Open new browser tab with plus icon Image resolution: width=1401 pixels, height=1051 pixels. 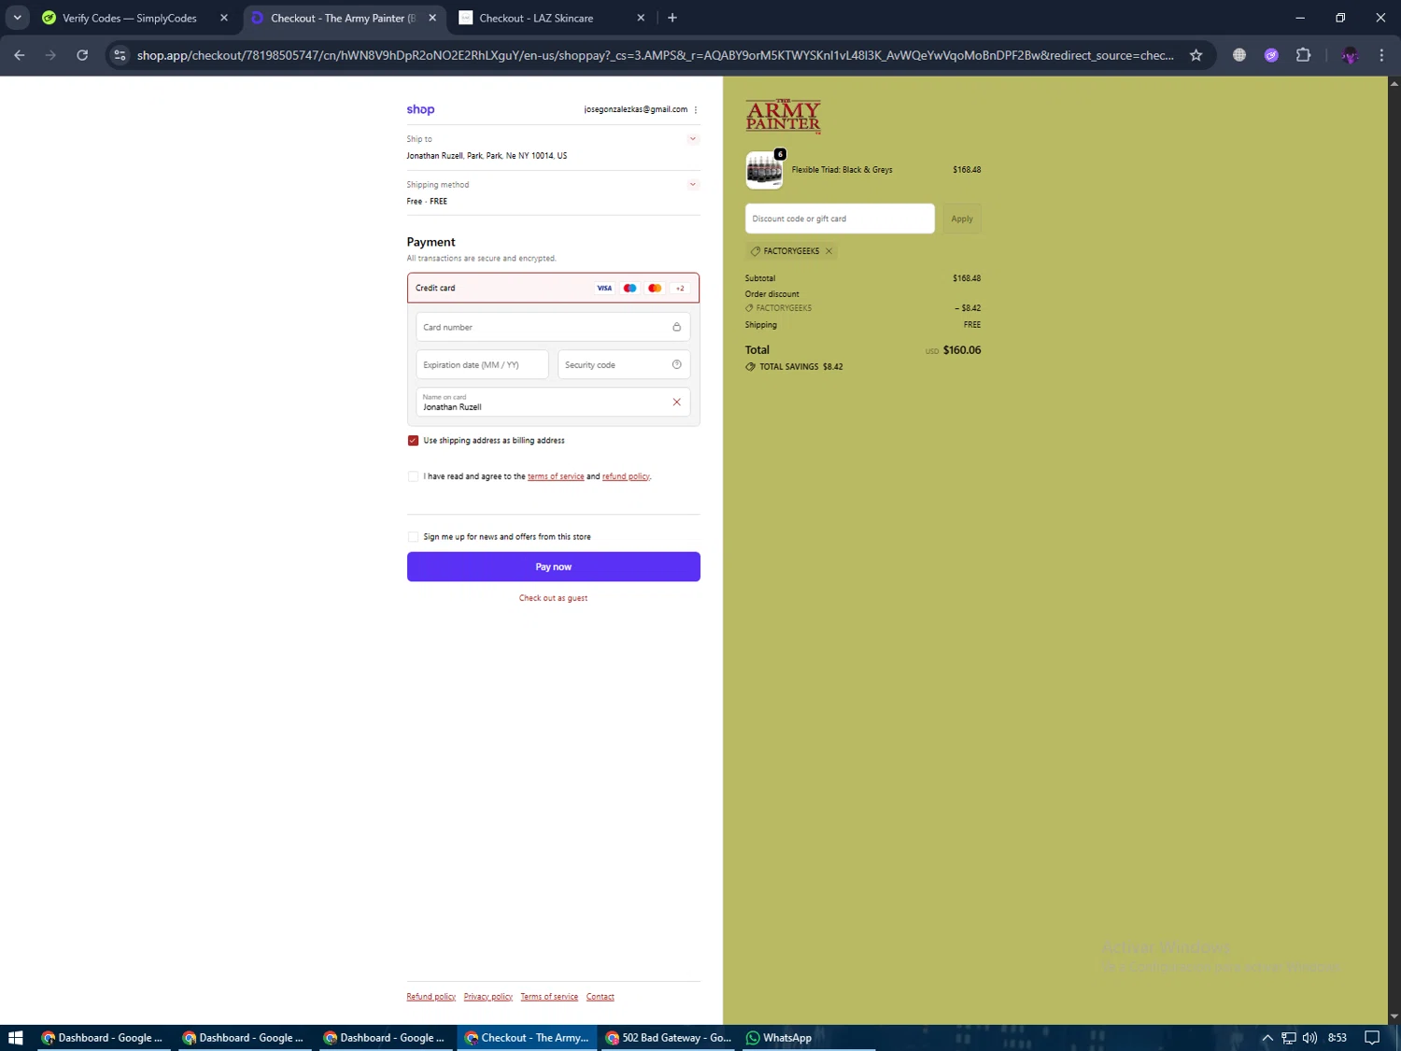pyautogui.click(x=672, y=18)
